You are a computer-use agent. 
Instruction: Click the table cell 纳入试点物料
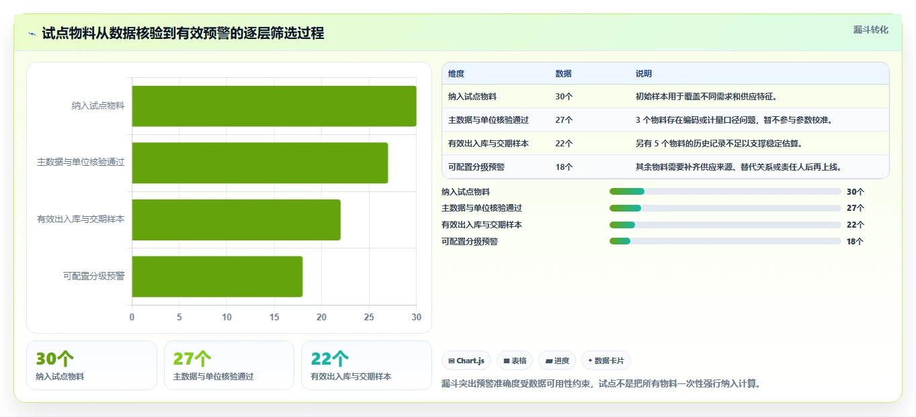point(472,97)
